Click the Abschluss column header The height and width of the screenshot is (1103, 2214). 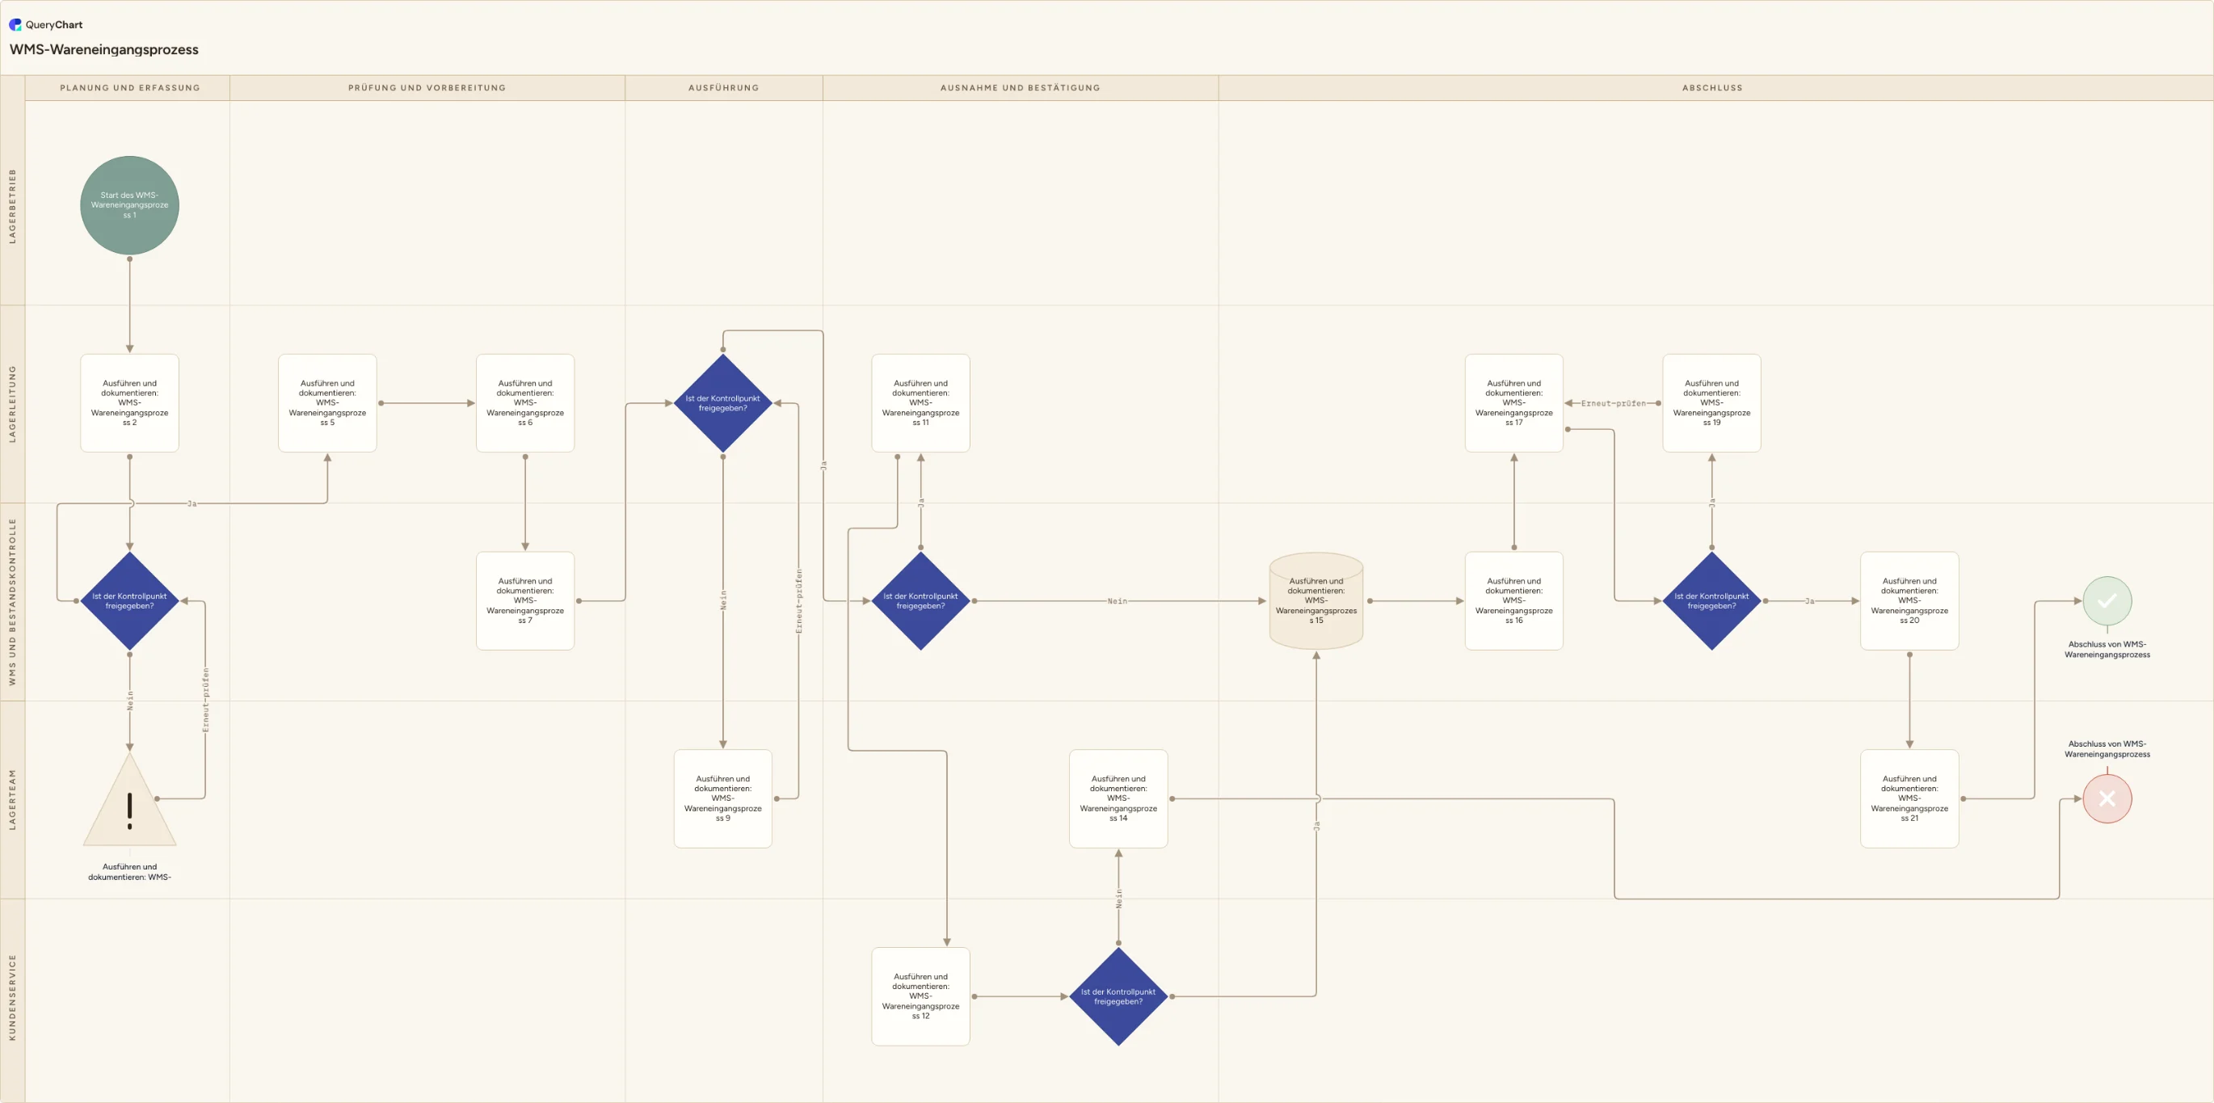point(1712,88)
